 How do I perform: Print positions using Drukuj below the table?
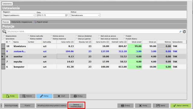click(x=78, y=96)
